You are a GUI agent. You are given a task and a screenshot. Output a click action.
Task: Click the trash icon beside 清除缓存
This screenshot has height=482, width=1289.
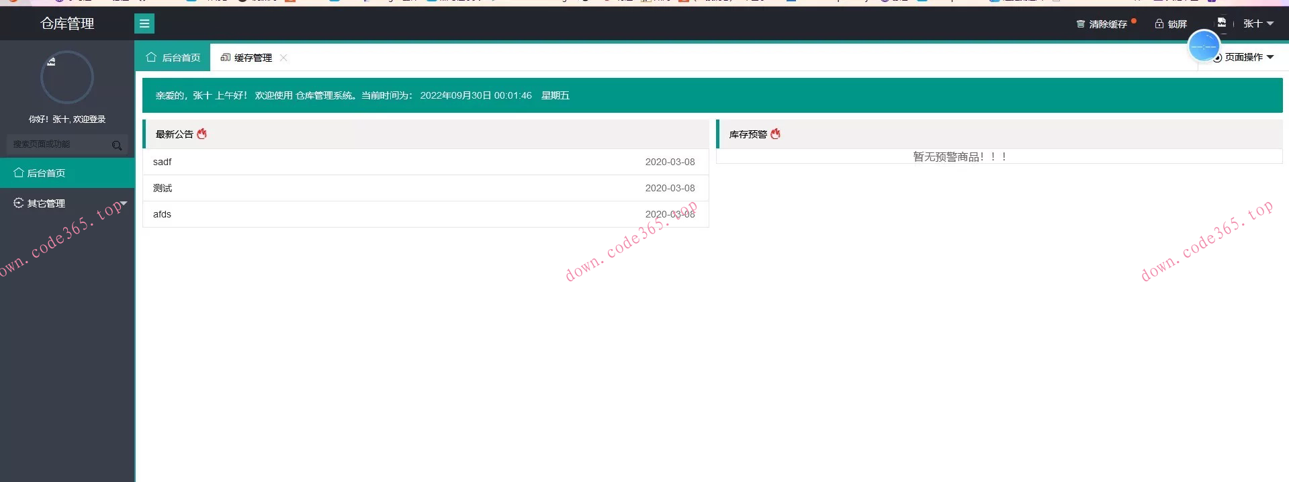point(1080,24)
